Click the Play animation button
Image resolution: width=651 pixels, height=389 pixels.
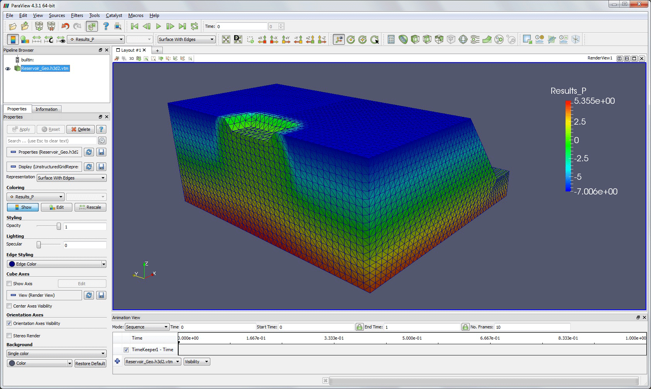click(158, 26)
